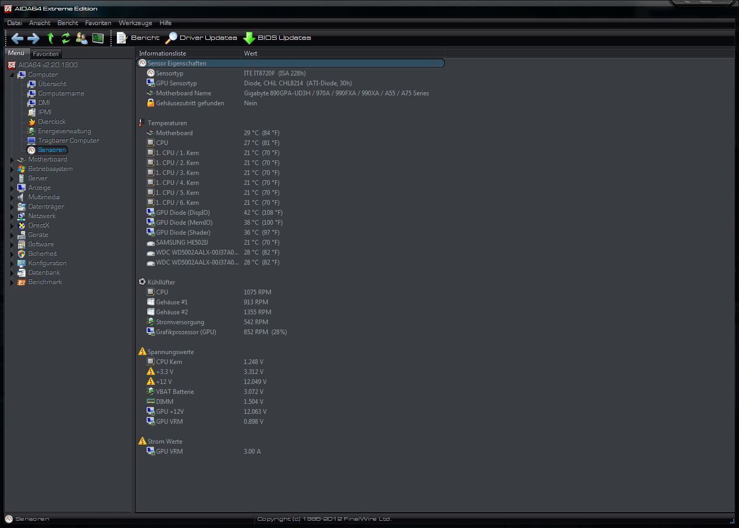Image resolution: width=739 pixels, height=528 pixels.
Task: Click the Geräte icon in tree
Action: pos(21,235)
